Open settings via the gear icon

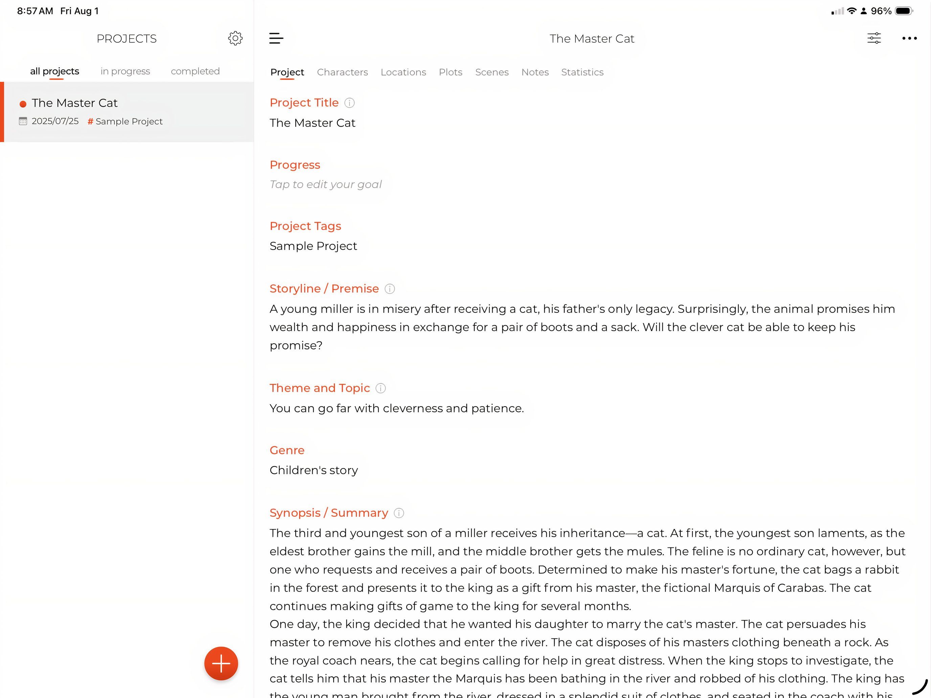235,38
